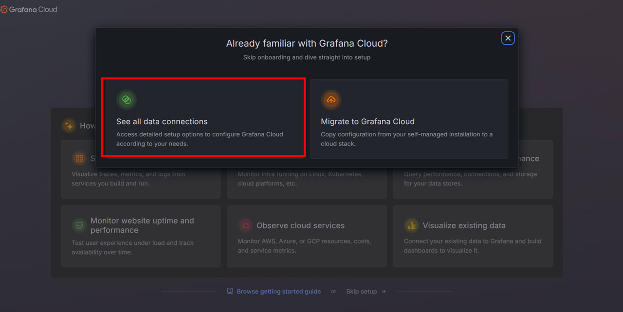The height and width of the screenshot is (312, 623).
Task: Click 'Test user experience under load' description
Action: 132,248
